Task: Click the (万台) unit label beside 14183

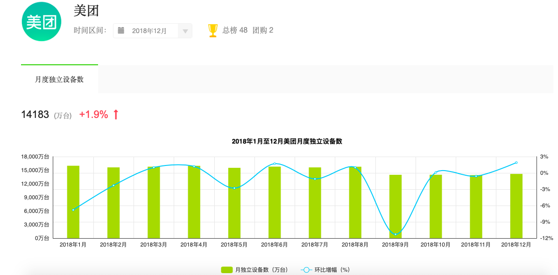Action: 63,116
